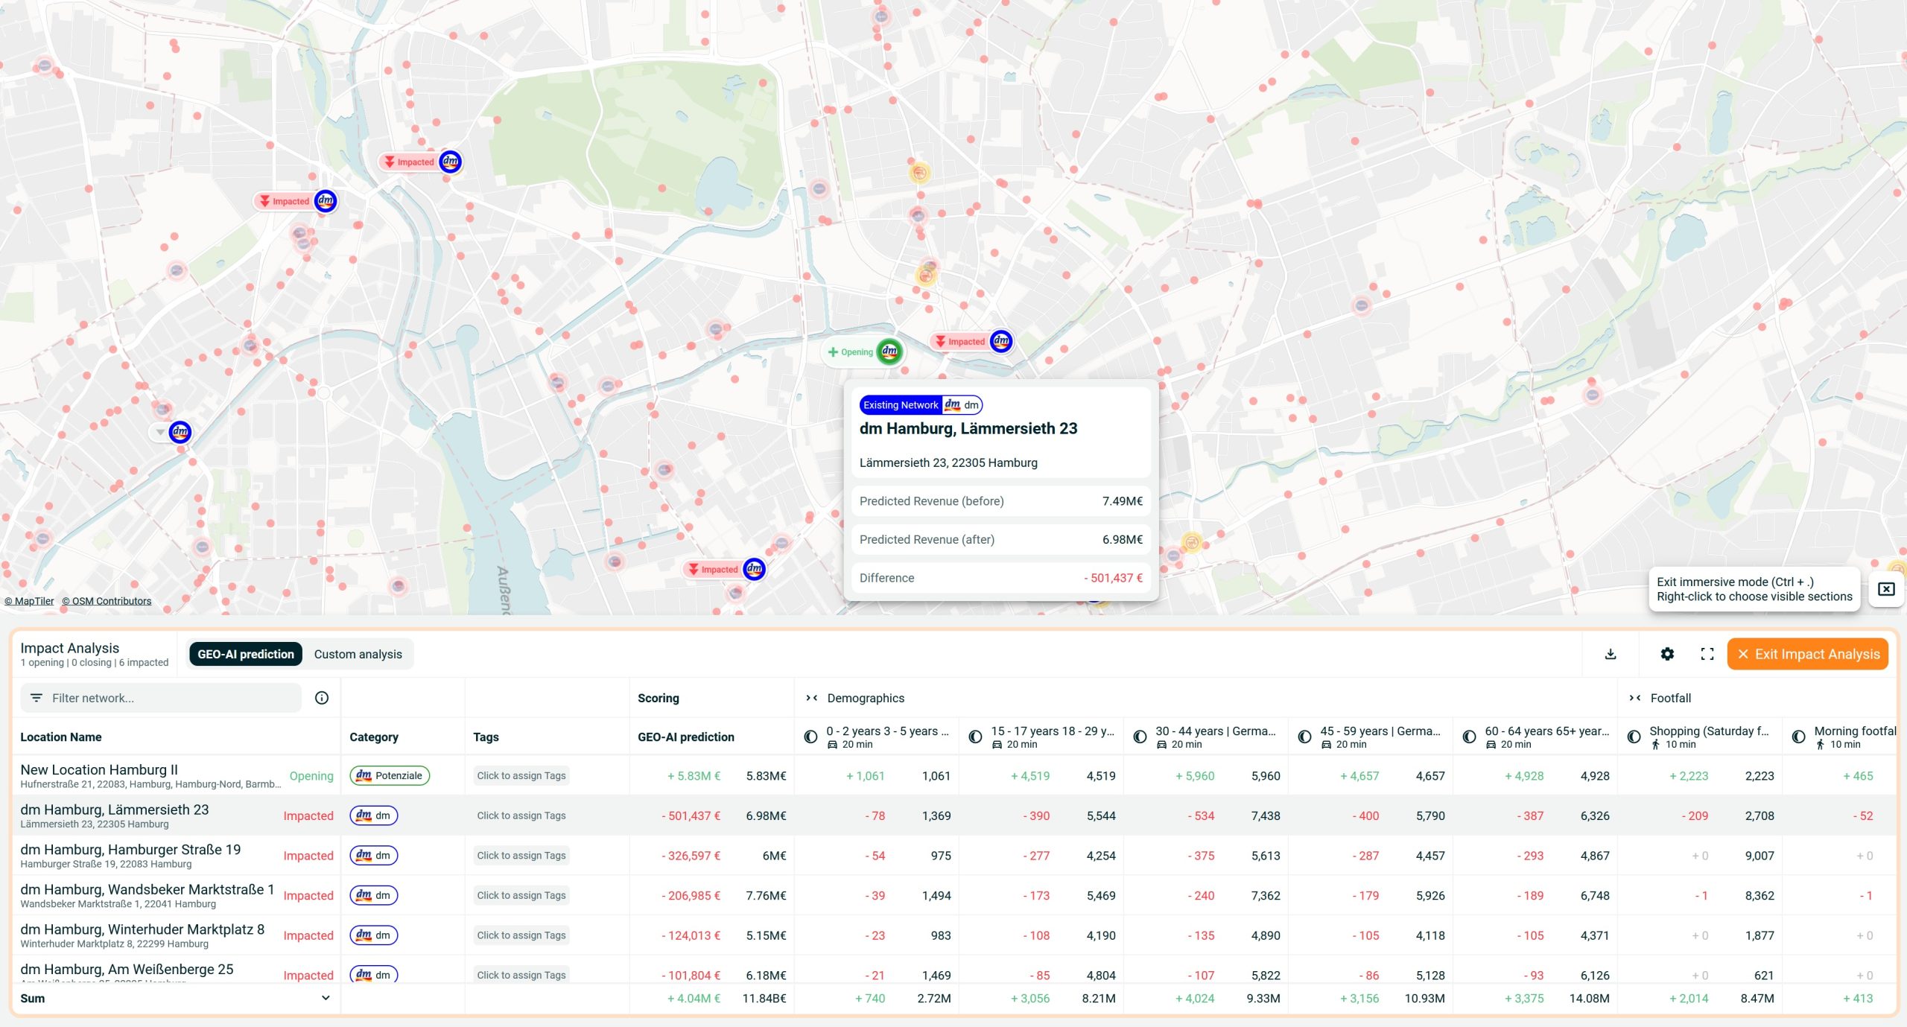Toggle contrast icon for Shopping Saturday footfall column

(x=1634, y=737)
